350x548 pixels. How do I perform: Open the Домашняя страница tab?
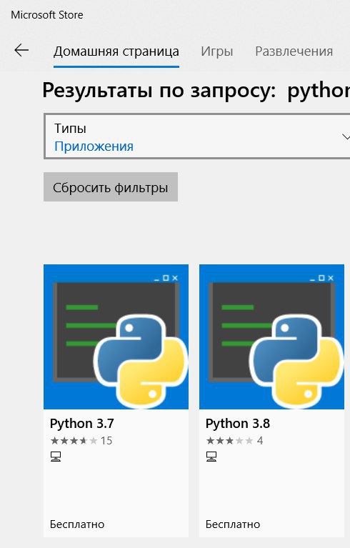tap(116, 51)
